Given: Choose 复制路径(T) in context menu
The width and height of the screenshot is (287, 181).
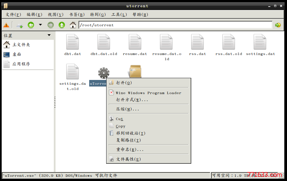Looking at the screenshot, I should pos(149,140).
